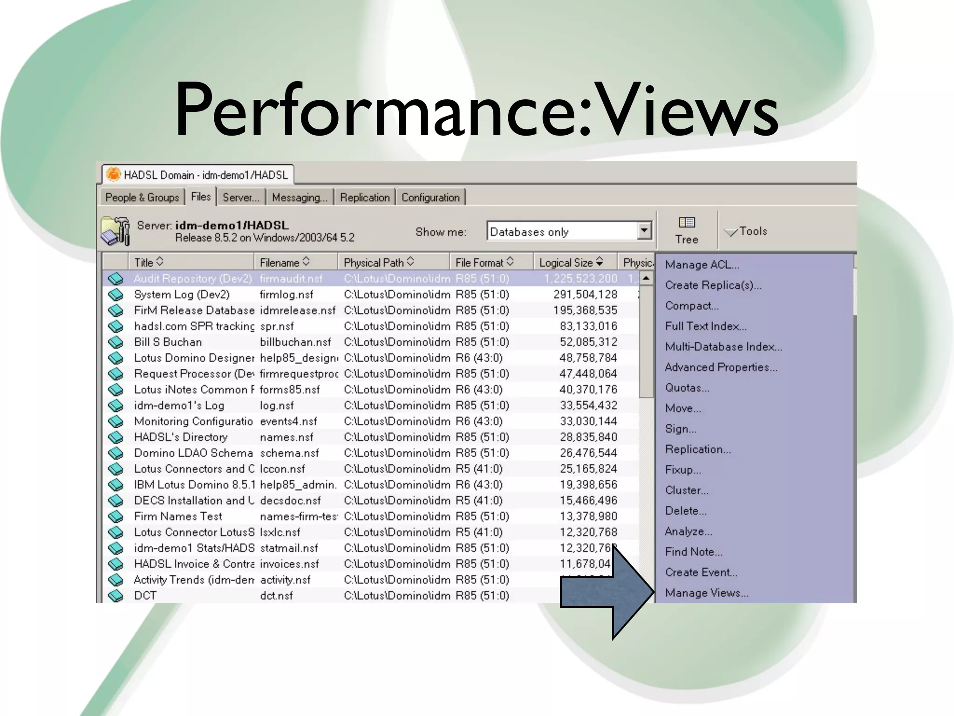Click the database icon beside IBM Lotus Domino 8.5.1
Viewport: 954px width, 716px height.
tap(116, 485)
